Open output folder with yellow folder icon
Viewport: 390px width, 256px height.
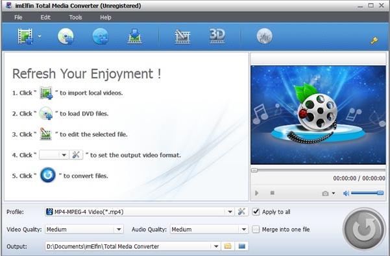[x=228, y=246]
